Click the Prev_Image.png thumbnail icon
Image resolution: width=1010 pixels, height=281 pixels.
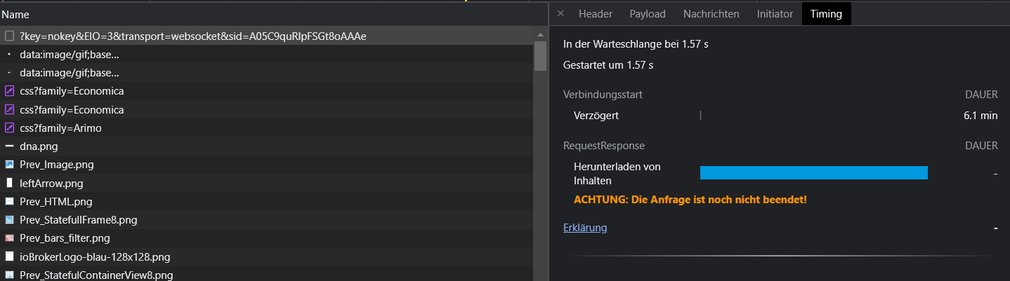pyautogui.click(x=10, y=165)
